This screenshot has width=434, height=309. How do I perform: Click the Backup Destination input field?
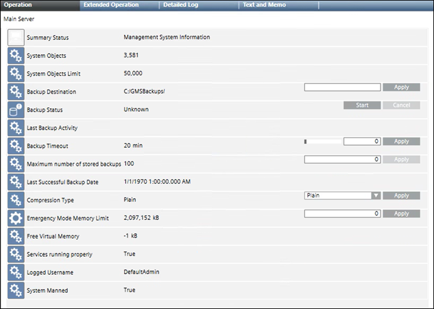point(342,87)
